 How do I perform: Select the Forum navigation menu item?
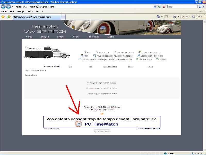75,37
